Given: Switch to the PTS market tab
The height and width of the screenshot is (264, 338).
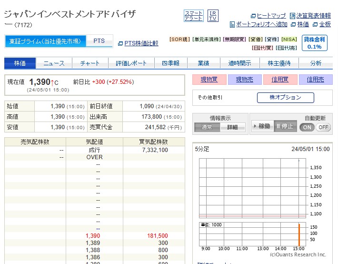Looking at the screenshot, I should tap(99, 41).
